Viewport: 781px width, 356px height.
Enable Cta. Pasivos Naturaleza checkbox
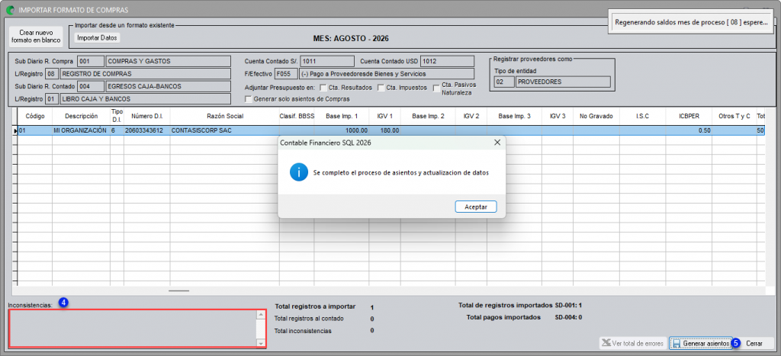436,88
